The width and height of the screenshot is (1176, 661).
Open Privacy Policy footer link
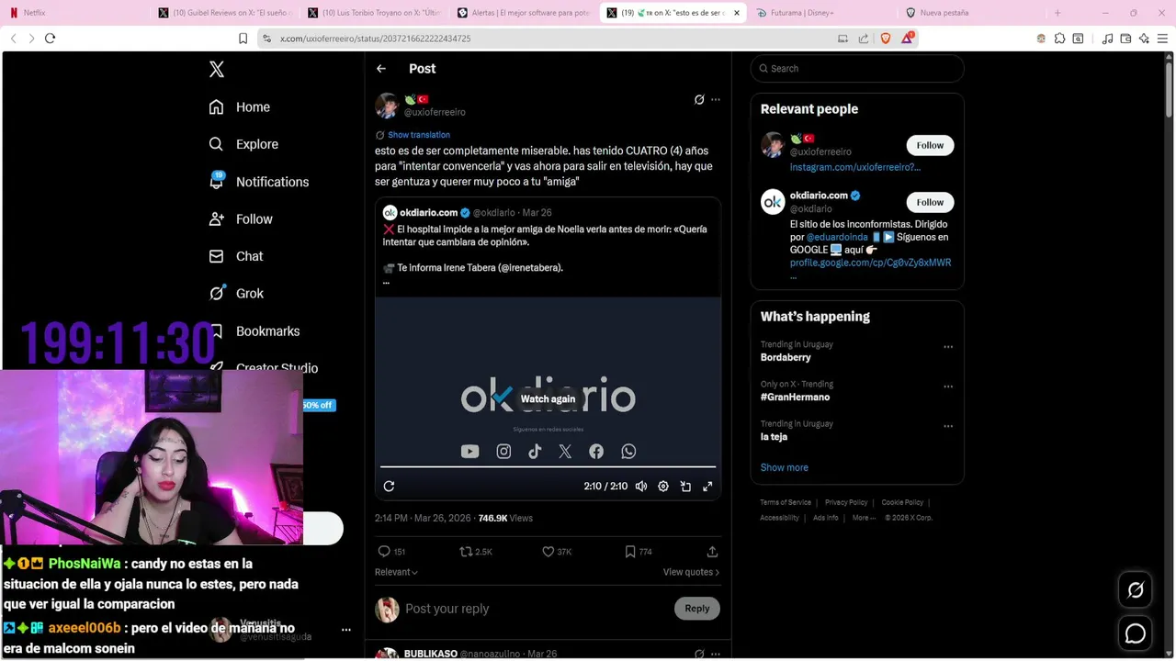pyautogui.click(x=846, y=502)
